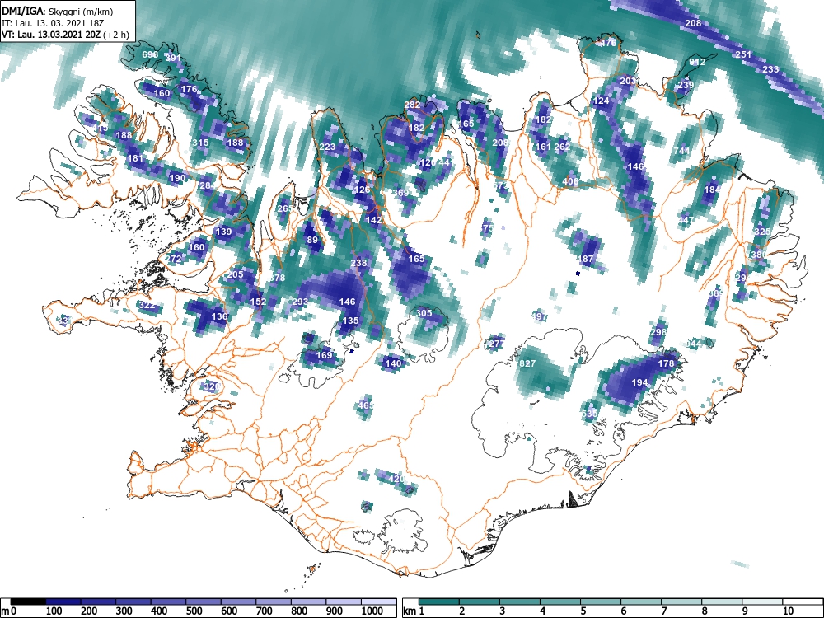The width and height of the screenshot is (824, 618).
Task: Click the visibility value 282 on the map
Action: pyautogui.click(x=412, y=105)
